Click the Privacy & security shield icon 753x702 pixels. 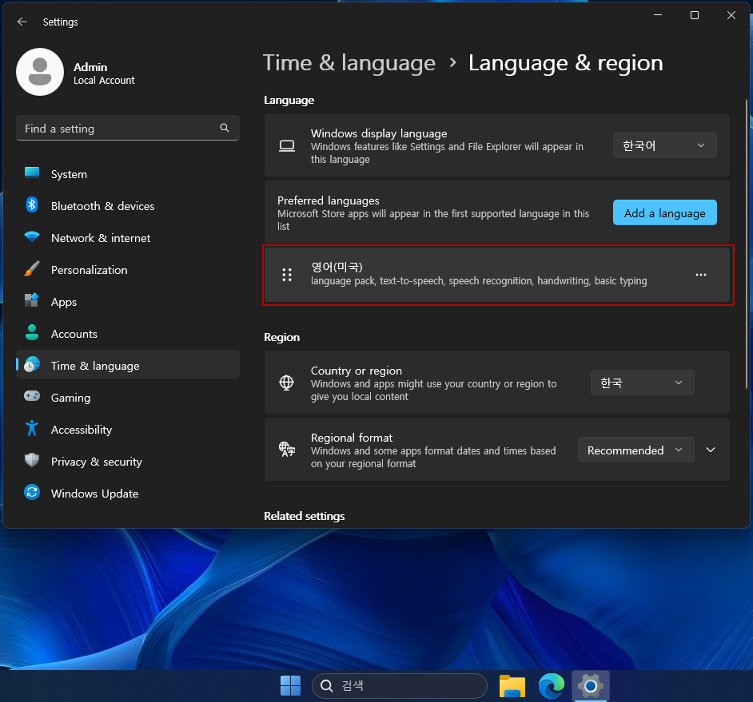click(32, 460)
